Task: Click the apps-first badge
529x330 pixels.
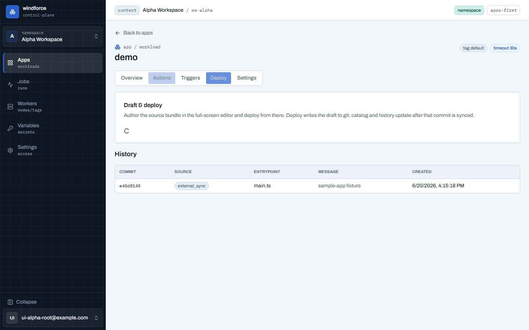Action: pyautogui.click(x=504, y=10)
